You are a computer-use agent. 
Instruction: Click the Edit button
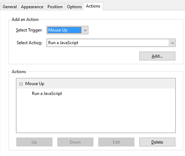point(116,142)
